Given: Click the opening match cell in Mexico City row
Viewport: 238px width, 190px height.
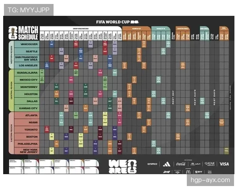Looking at the screenshot, I should coord(42,80).
